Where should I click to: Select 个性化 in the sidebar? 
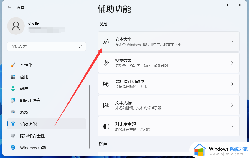(x=47, y=65)
